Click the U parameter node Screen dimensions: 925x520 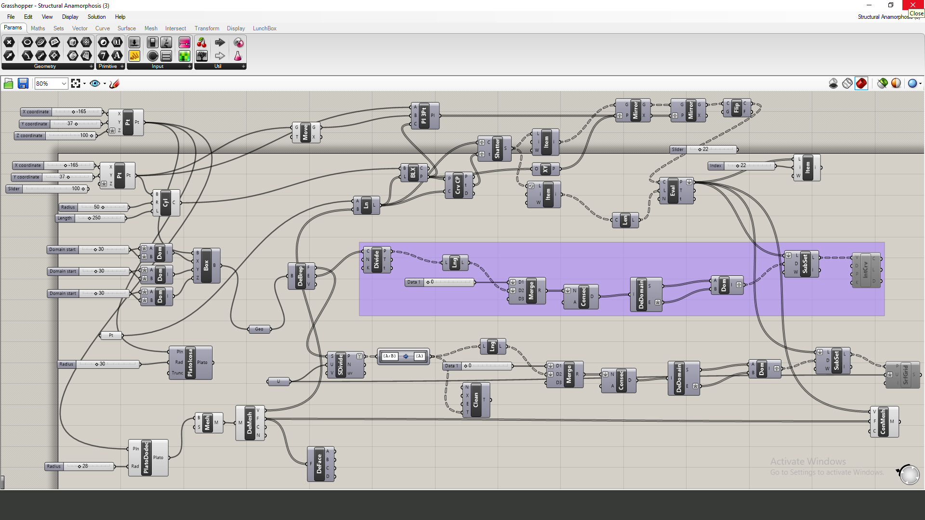279,381
